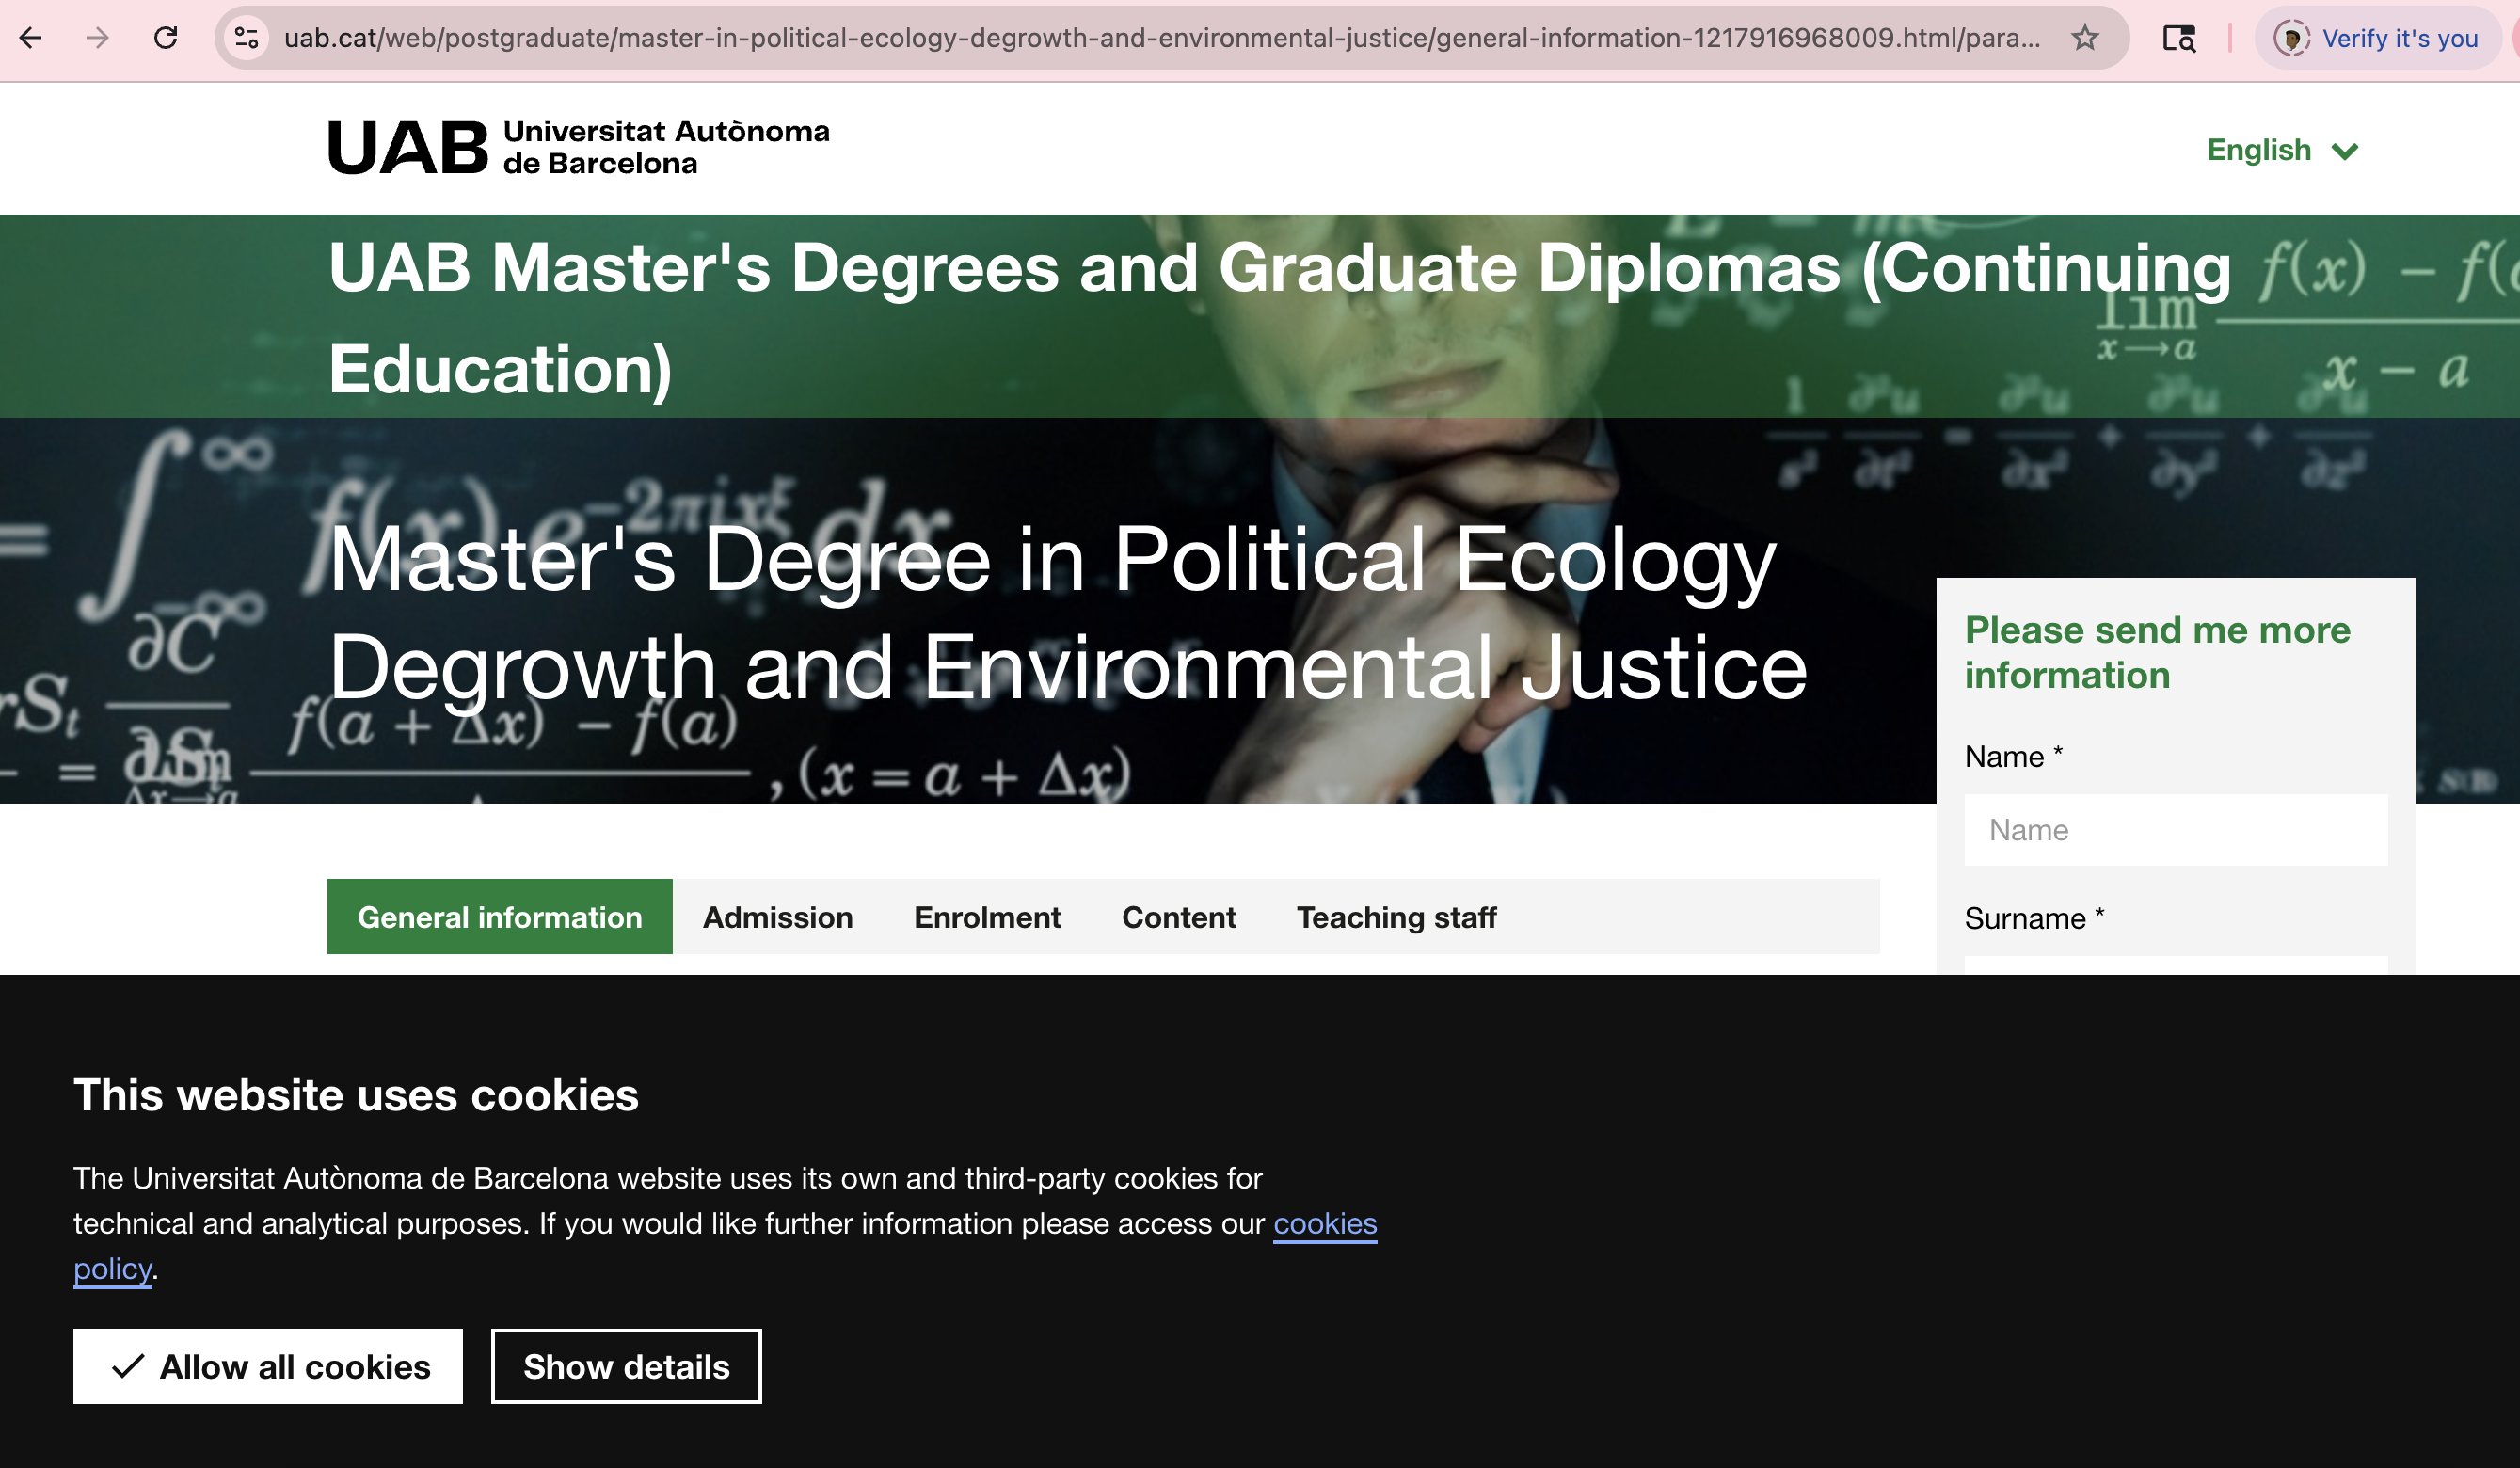Click 'Please send me more information' heading
The width and height of the screenshot is (2520, 1468).
(2158, 652)
